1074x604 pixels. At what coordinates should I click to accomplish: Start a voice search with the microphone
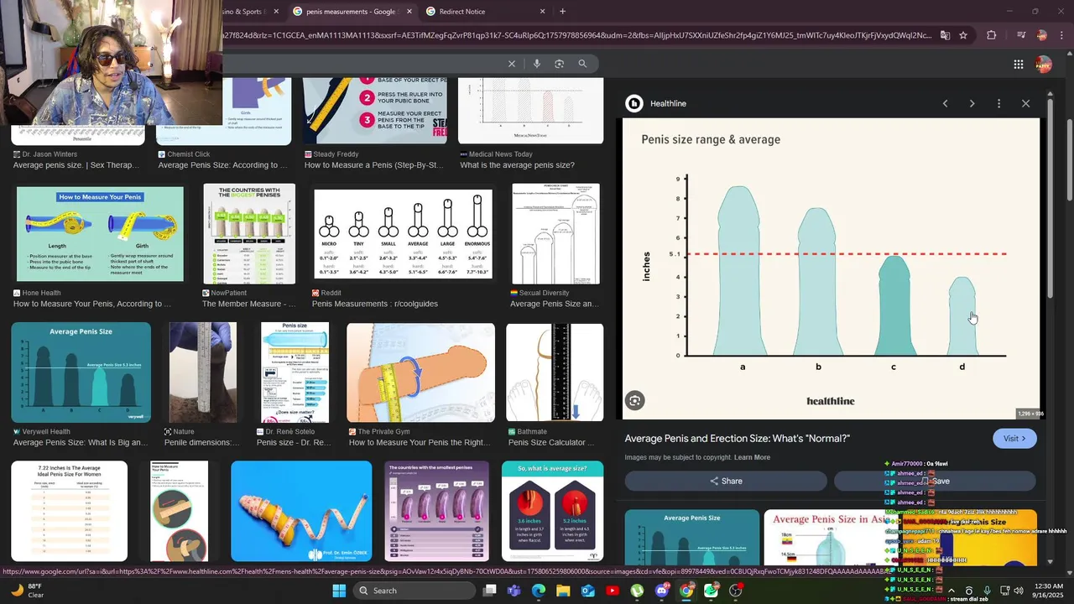(537, 64)
